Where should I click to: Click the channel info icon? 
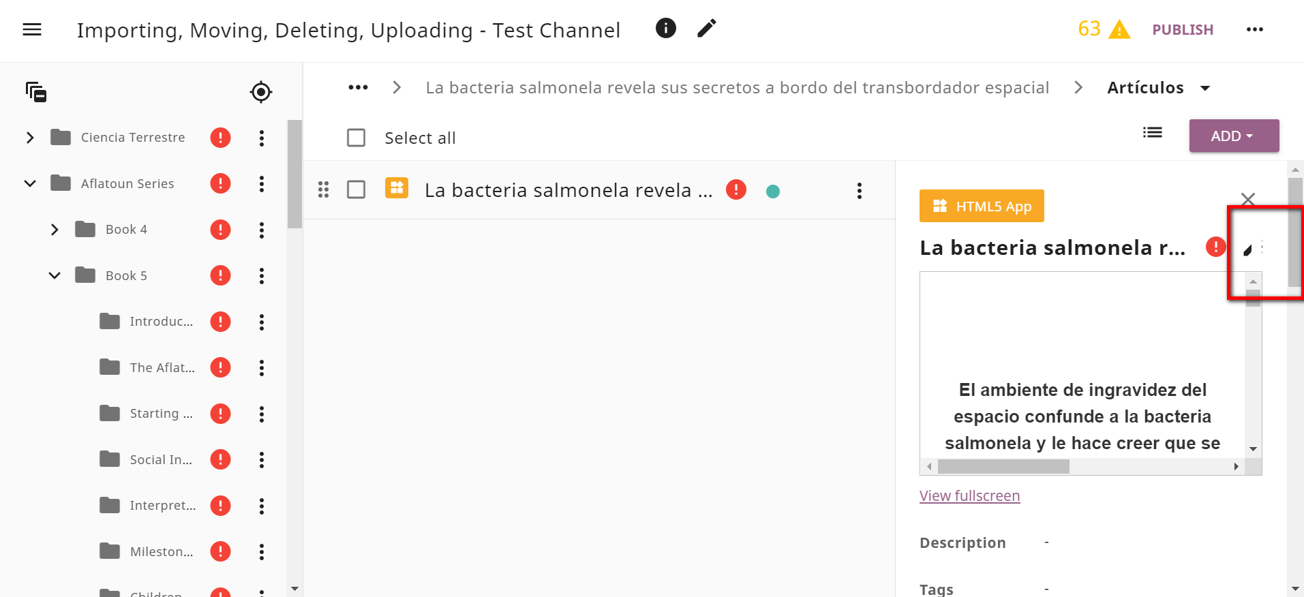click(665, 28)
